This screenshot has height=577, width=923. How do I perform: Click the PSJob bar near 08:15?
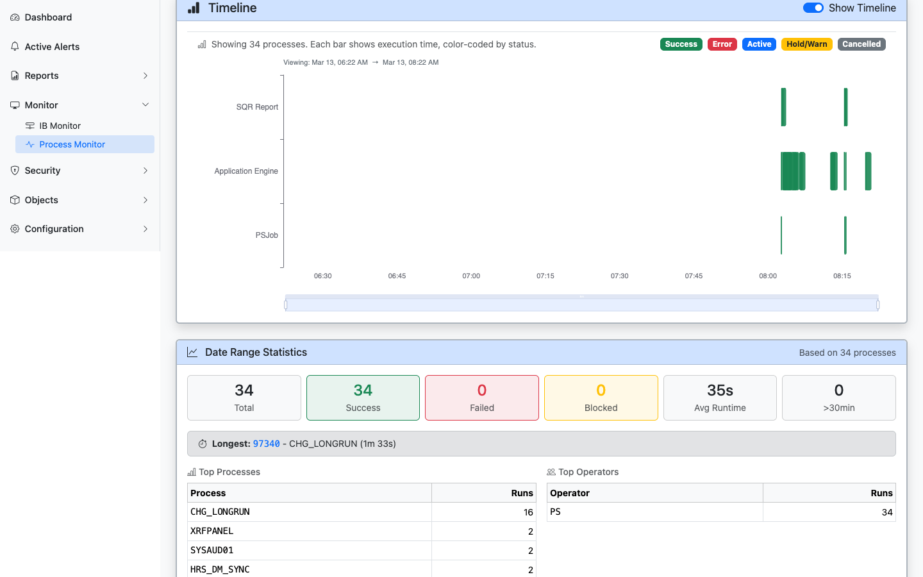click(x=845, y=235)
